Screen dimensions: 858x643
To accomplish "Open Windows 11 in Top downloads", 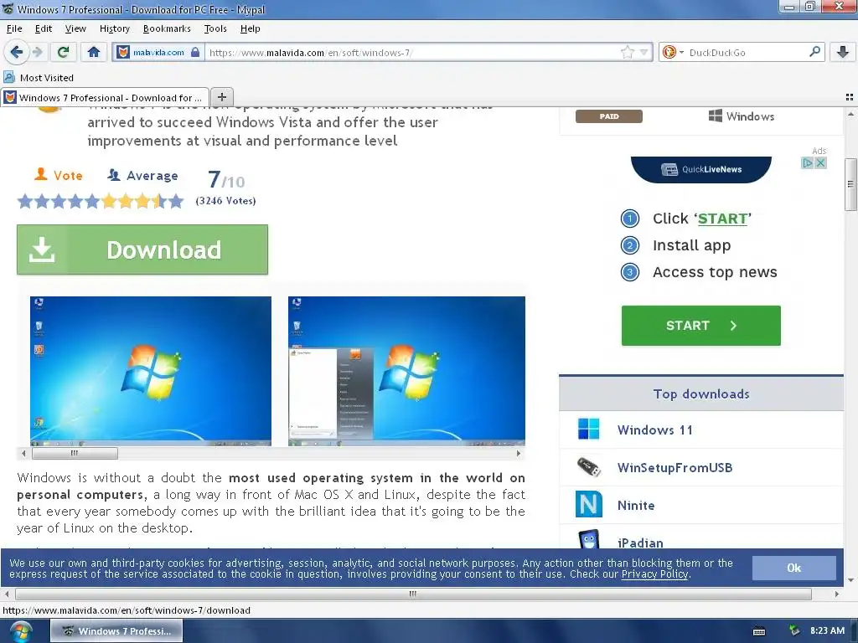I will point(654,430).
